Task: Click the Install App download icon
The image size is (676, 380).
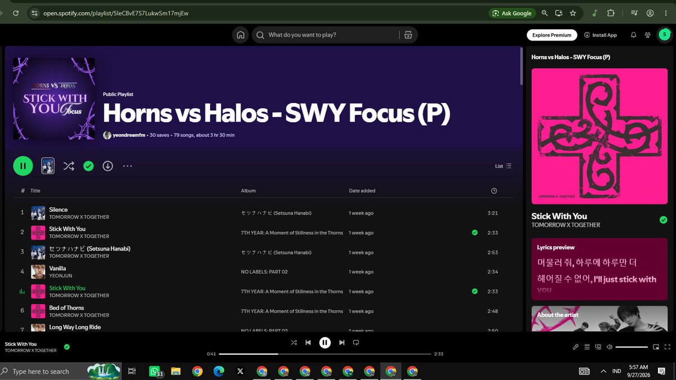Action: pos(587,35)
